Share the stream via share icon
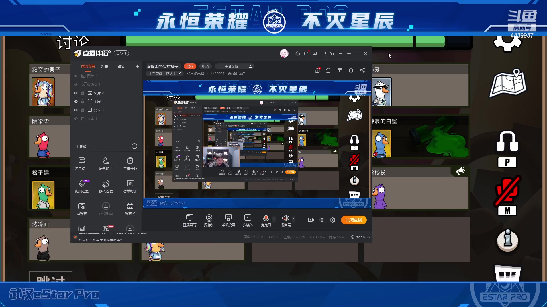Image resolution: width=547 pixels, height=307 pixels. (x=362, y=70)
